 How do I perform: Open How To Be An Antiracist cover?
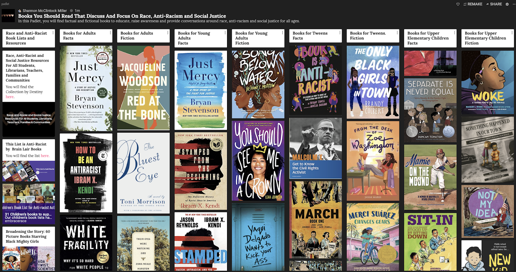tap(86, 173)
